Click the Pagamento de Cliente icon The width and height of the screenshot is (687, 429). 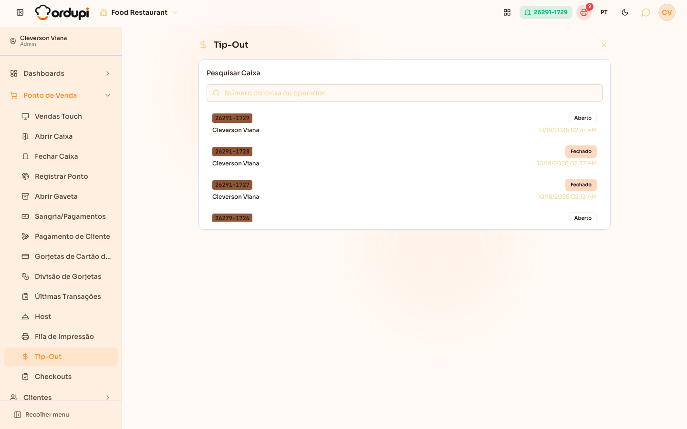click(25, 236)
